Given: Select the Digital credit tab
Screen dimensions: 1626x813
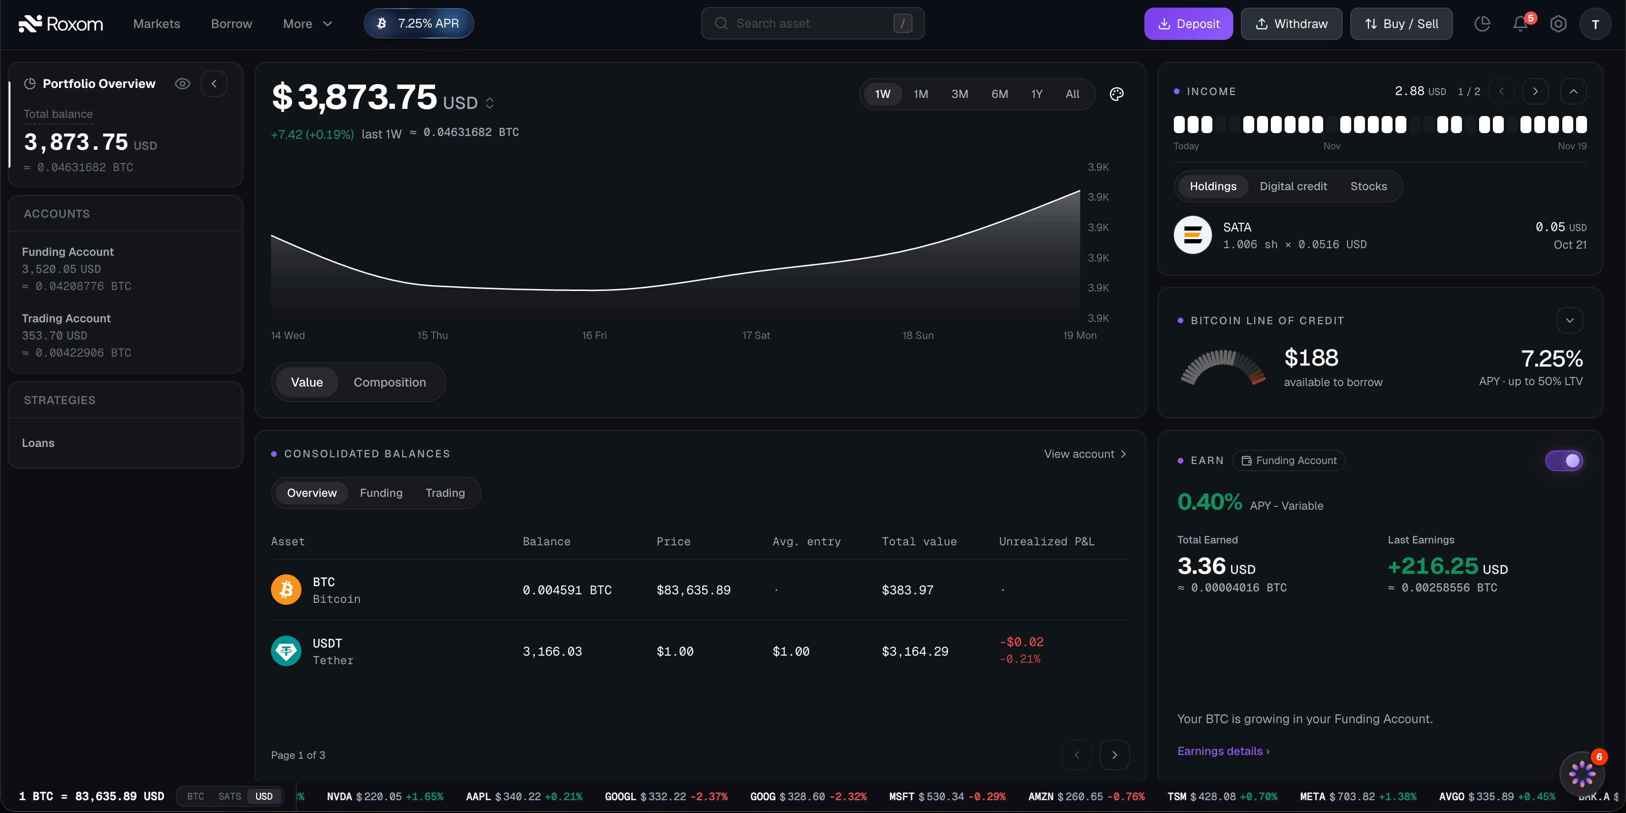Looking at the screenshot, I should pyautogui.click(x=1293, y=186).
